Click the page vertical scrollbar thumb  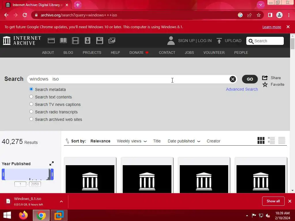(x=292, y=44)
